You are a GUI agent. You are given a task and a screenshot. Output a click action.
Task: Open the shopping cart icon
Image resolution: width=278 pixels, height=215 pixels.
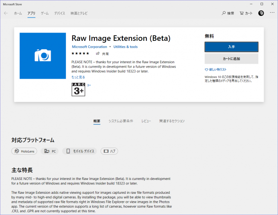pos(242,13)
